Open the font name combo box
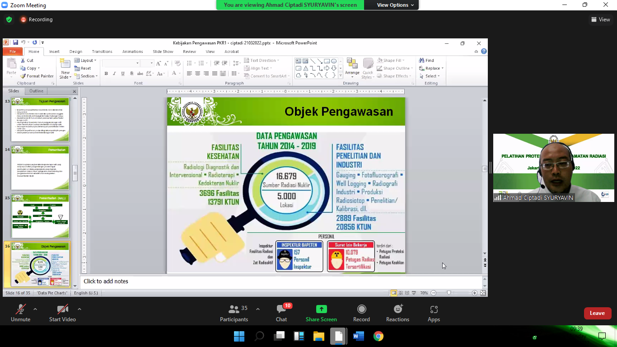 [121, 63]
